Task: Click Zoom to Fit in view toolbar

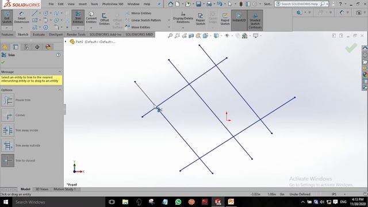Action: (170, 36)
